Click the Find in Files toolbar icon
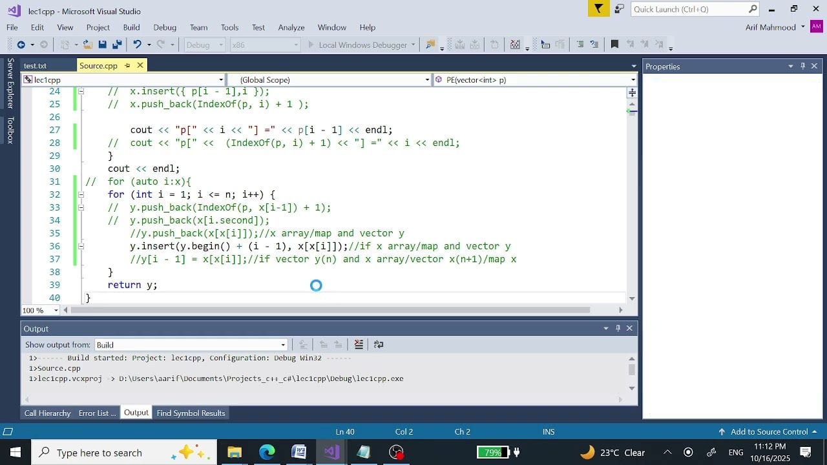This screenshot has height=465, width=827. tap(430, 45)
